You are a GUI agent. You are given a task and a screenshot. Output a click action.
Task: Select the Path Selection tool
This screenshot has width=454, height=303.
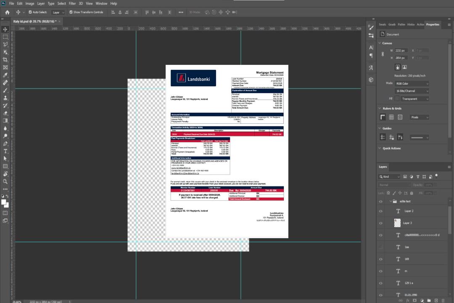[5, 159]
